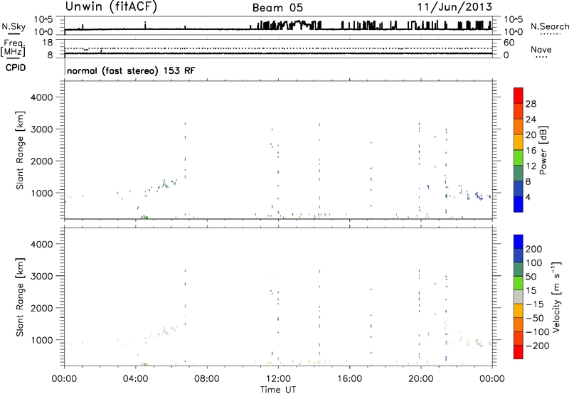Click the '60' Nave axis label
This screenshot has height=394, width=569.
click(x=509, y=43)
